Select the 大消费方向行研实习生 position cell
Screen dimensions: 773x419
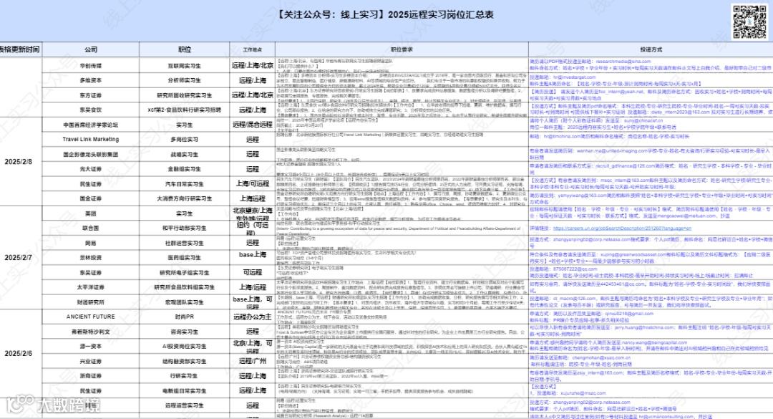185,198
